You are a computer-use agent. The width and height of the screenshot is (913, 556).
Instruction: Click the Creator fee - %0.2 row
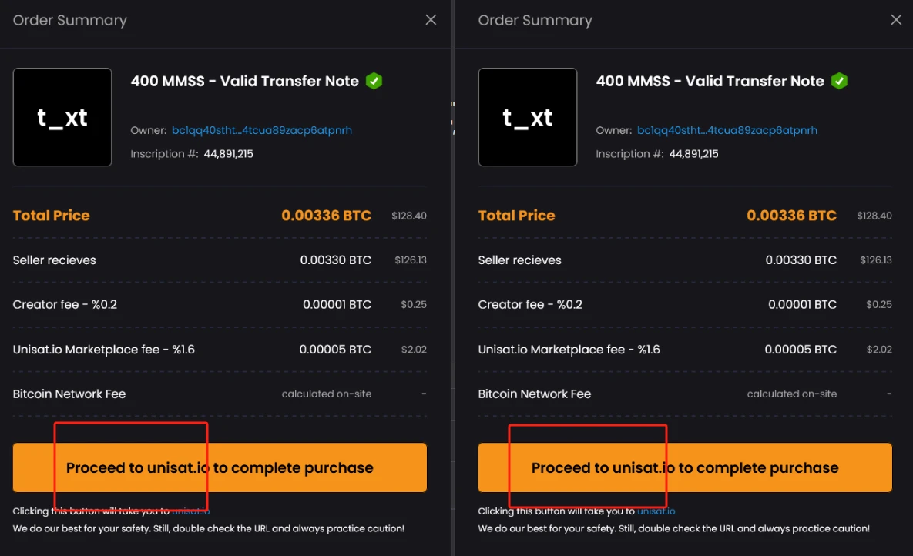coord(220,304)
